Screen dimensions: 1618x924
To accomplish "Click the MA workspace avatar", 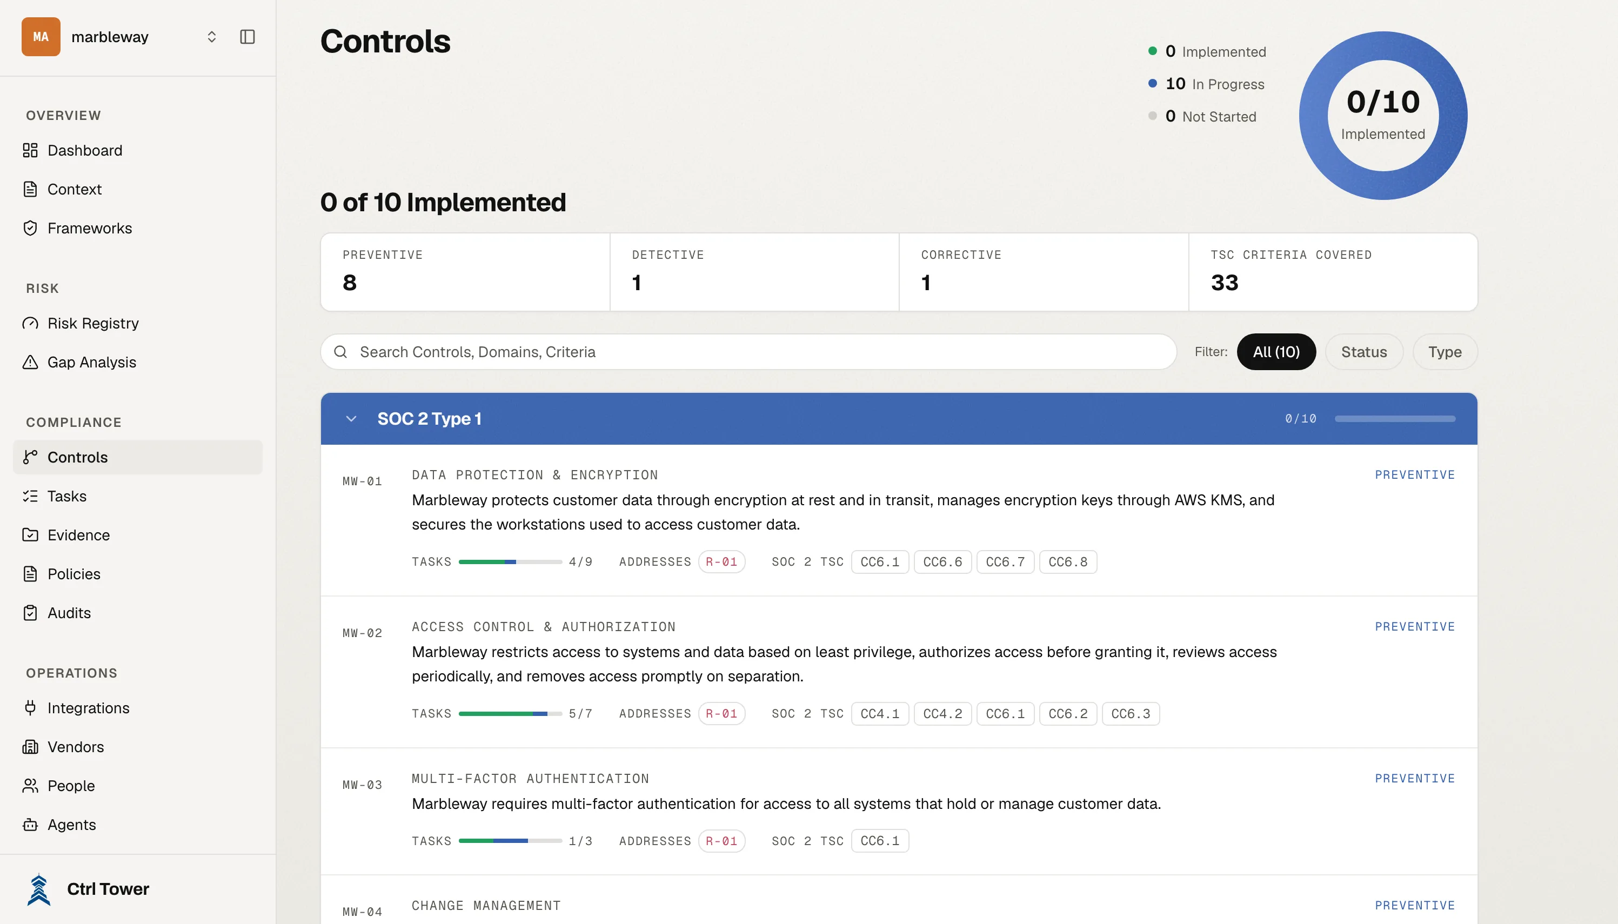I will 41,37.
